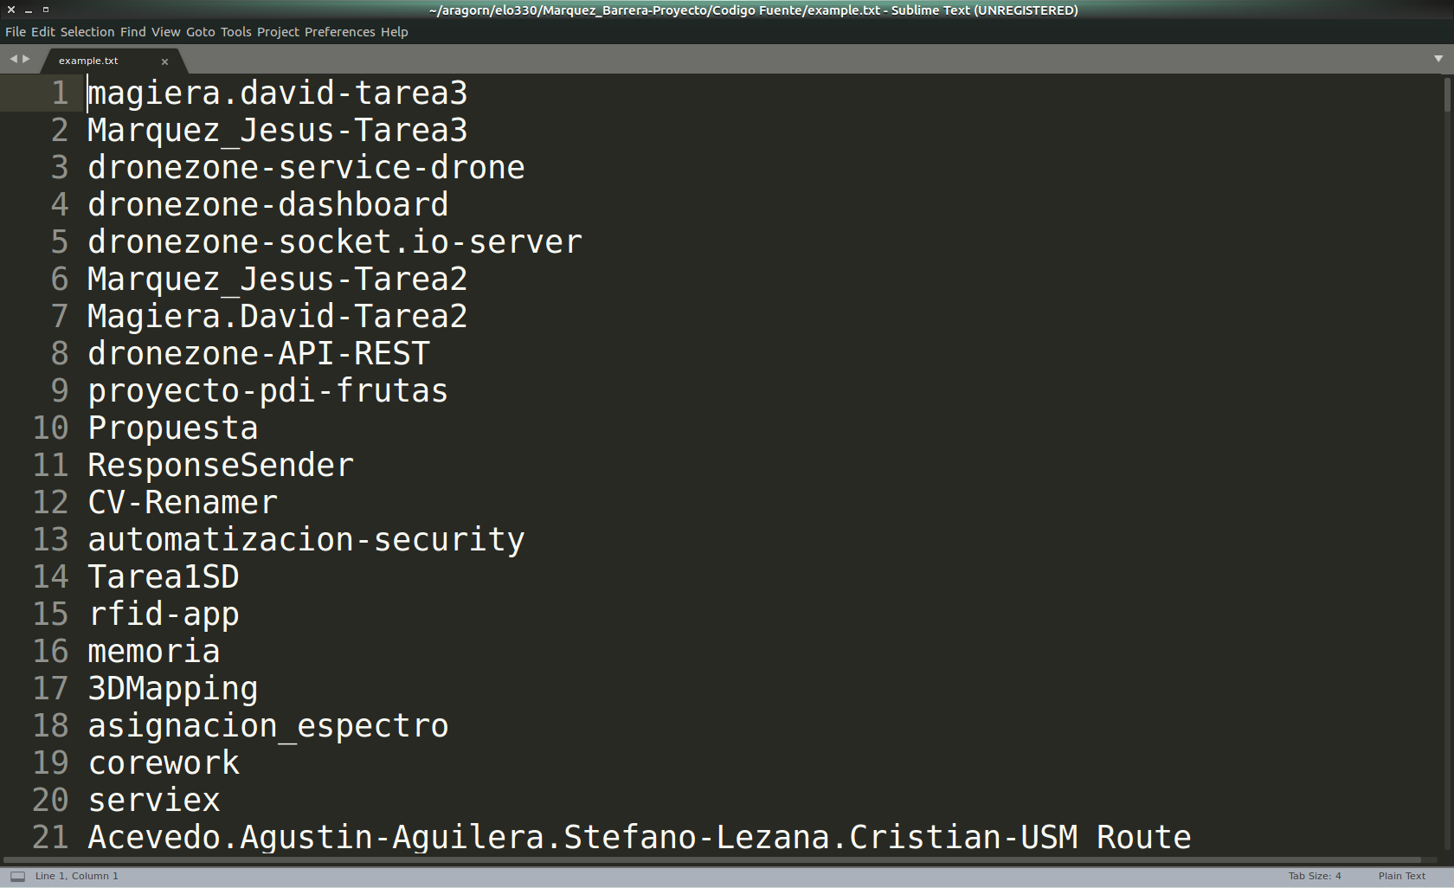Screen dimensions: 1454x888
Task: Close the Sublime Text window
Action: pos(11,10)
